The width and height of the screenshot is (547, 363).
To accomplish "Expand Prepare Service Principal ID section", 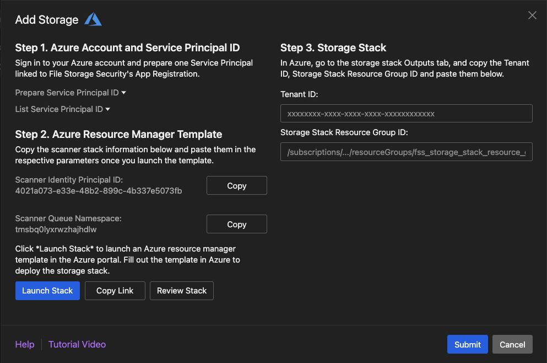I will tap(71, 93).
